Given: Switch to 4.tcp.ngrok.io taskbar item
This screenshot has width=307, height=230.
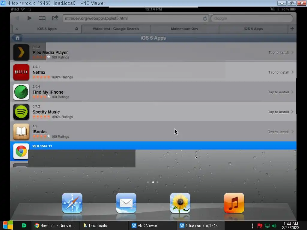Looking at the screenshot, I should pos(201,226).
